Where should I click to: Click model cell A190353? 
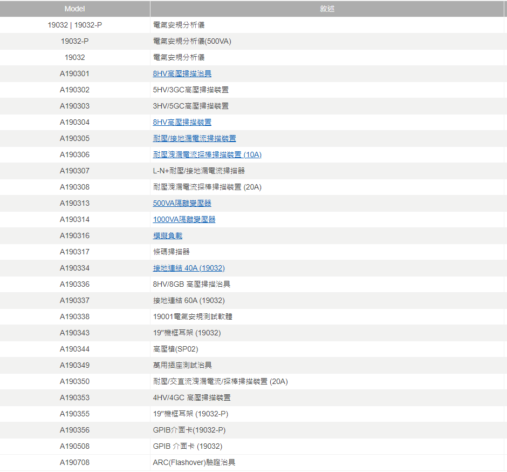pyautogui.click(x=74, y=397)
